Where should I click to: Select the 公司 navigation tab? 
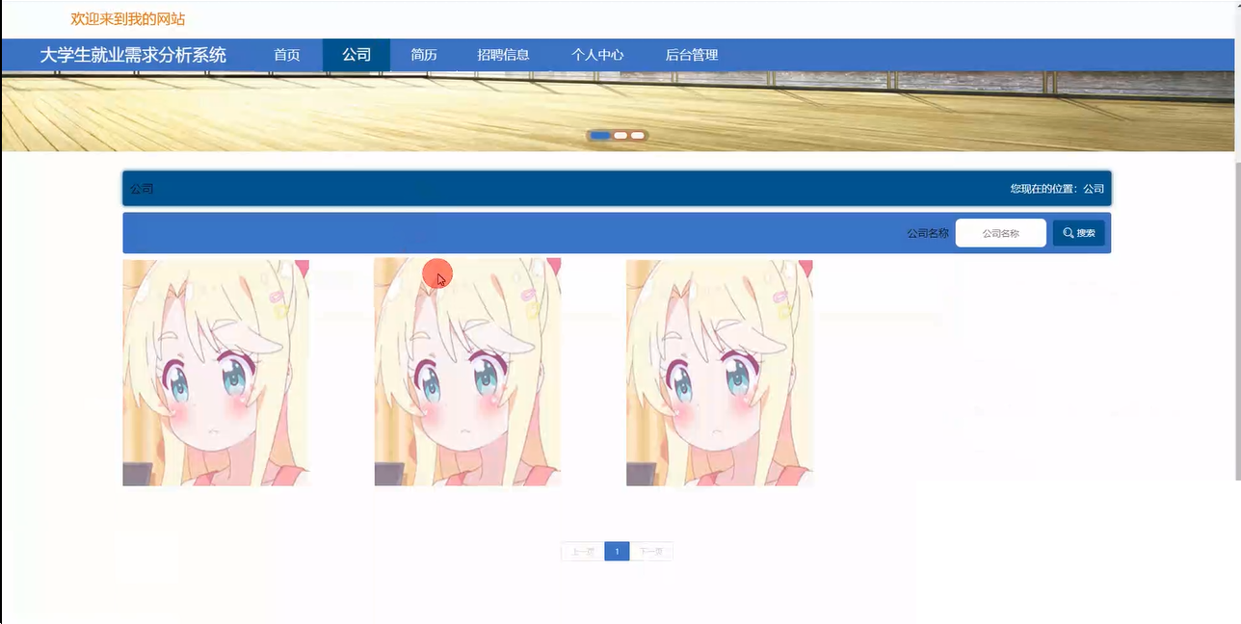(x=356, y=55)
